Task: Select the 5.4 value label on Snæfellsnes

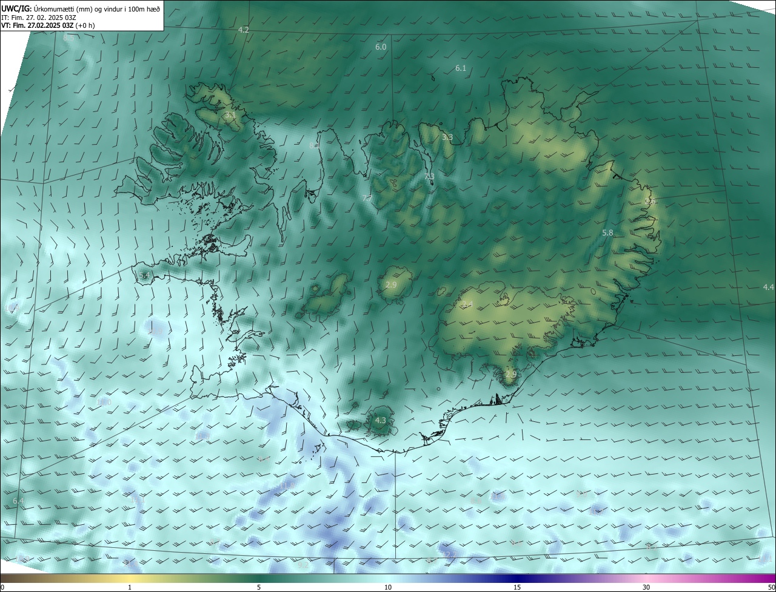Action: coord(144,275)
